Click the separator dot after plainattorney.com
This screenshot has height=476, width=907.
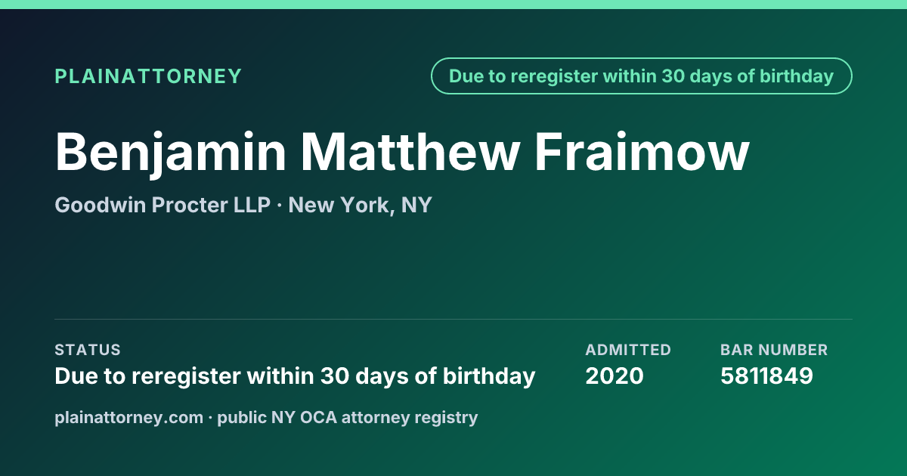click(x=210, y=418)
